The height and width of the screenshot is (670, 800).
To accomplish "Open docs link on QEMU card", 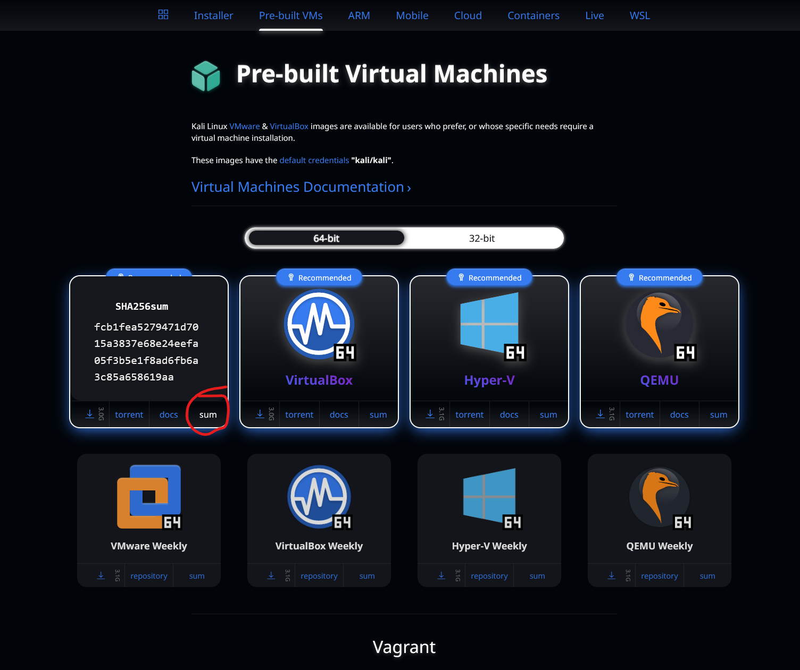I will click(679, 414).
